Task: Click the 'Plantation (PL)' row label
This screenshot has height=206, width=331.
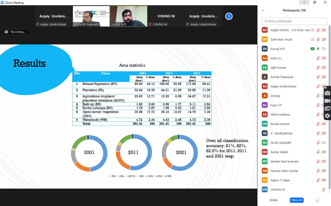Action: coord(94,90)
